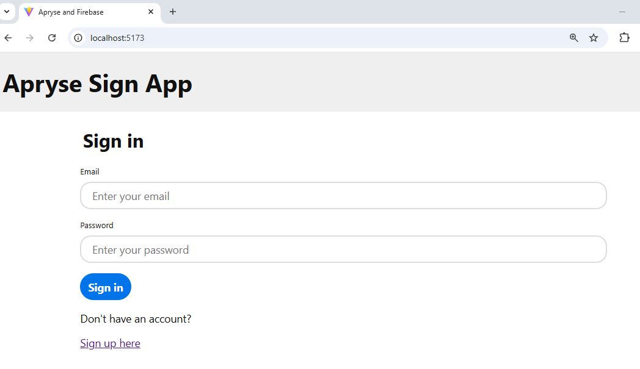Click the blue Sign in button

tap(106, 287)
